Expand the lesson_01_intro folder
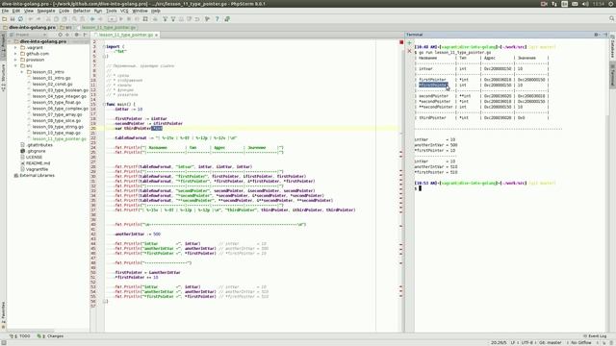 tap(22, 72)
